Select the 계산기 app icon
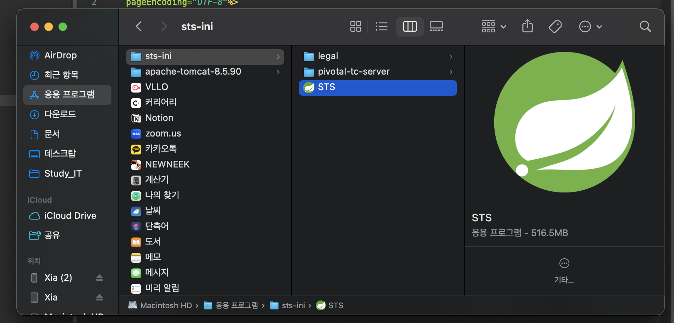Image resolution: width=674 pixels, height=323 pixels. click(x=136, y=180)
